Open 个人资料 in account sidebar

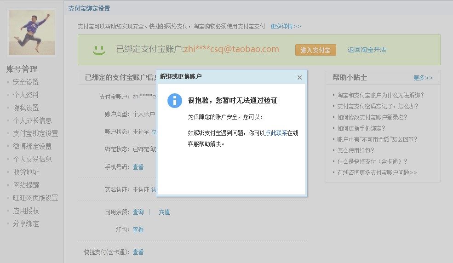click(x=26, y=95)
